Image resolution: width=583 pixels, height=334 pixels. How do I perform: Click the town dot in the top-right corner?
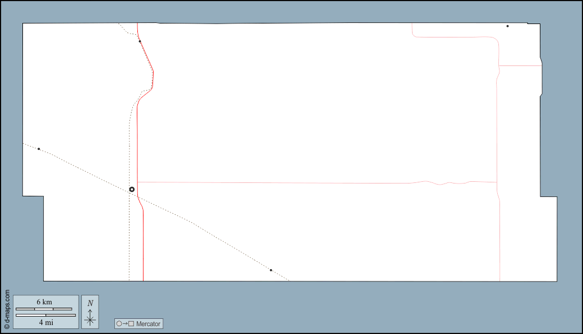507,26
